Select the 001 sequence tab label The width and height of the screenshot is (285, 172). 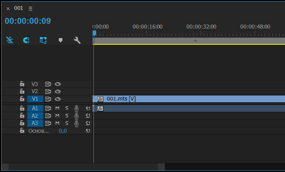coord(19,8)
